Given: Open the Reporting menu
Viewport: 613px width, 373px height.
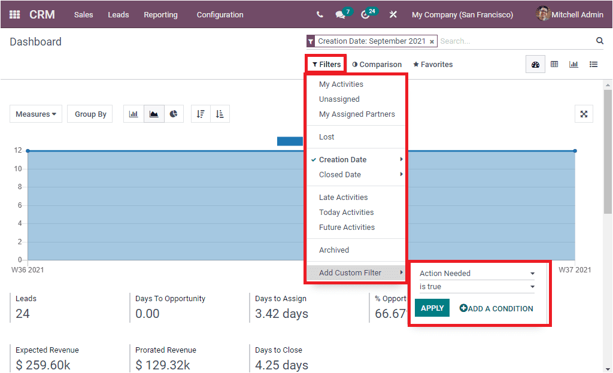Looking at the screenshot, I should (160, 14).
